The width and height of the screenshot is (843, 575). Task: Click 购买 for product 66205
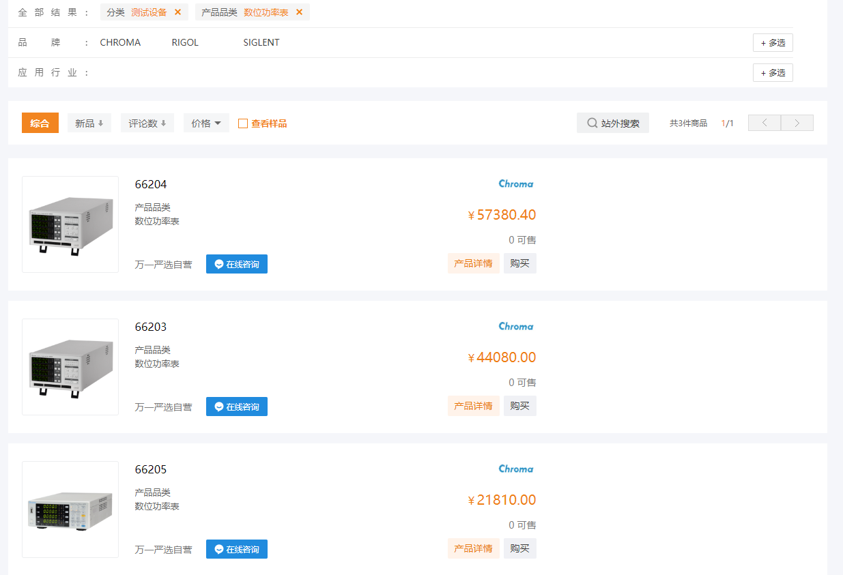(x=520, y=548)
